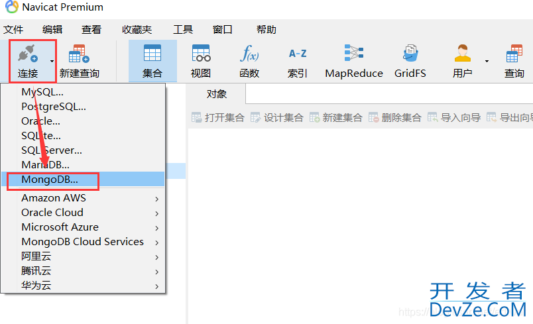Open 新建查询 (New Query) toolbar icon
This screenshot has height=324, width=533.
79,54
